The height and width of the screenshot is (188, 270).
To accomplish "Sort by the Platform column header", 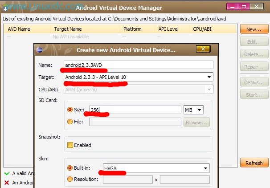I will (137, 29).
